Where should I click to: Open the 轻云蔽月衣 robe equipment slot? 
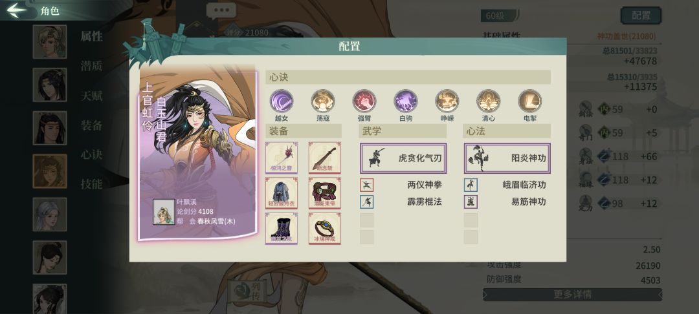pyautogui.click(x=282, y=193)
